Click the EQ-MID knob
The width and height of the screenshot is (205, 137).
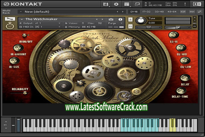coord(181,48)
